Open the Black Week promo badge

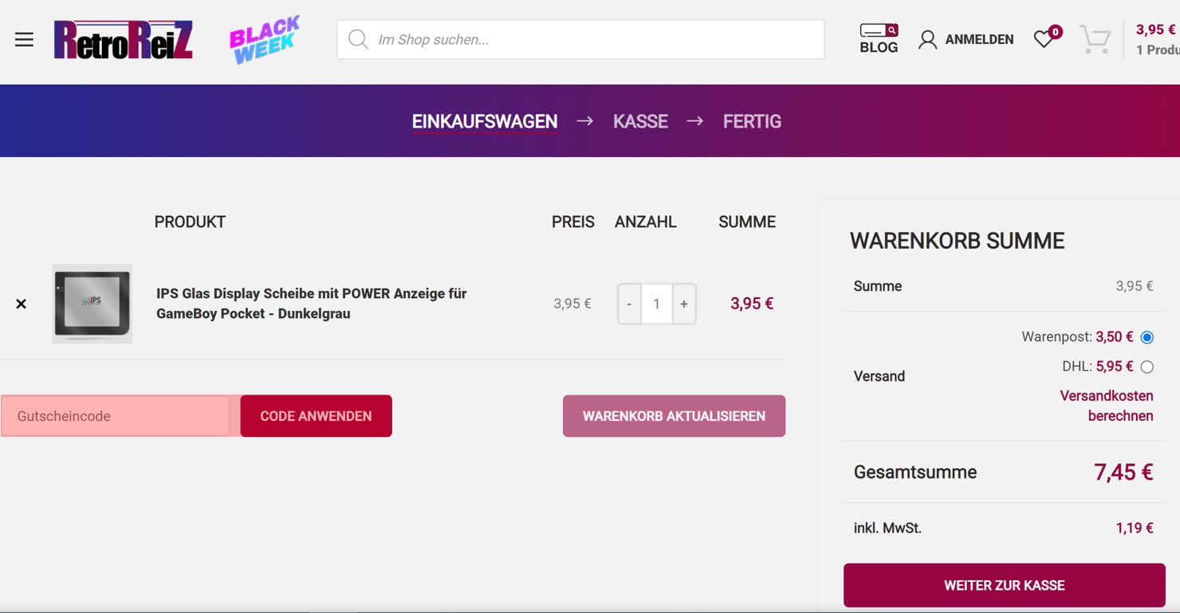point(265,40)
